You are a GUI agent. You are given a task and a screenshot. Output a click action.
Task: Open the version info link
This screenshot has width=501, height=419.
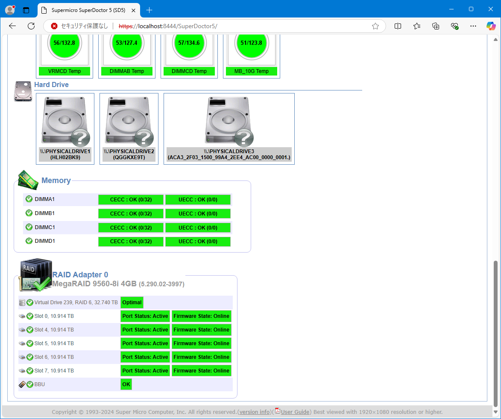pyautogui.click(x=255, y=412)
